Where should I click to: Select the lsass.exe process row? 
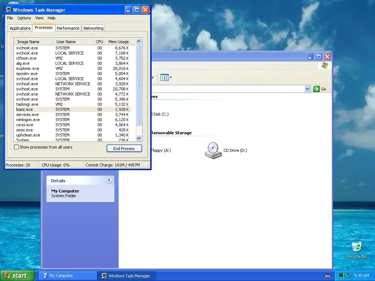[x=73, y=109]
